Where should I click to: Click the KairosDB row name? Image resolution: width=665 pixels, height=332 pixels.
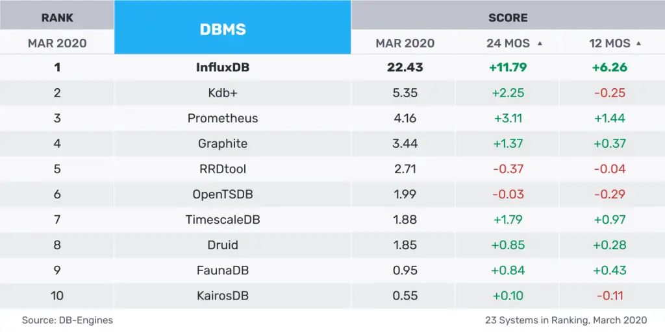223,296
